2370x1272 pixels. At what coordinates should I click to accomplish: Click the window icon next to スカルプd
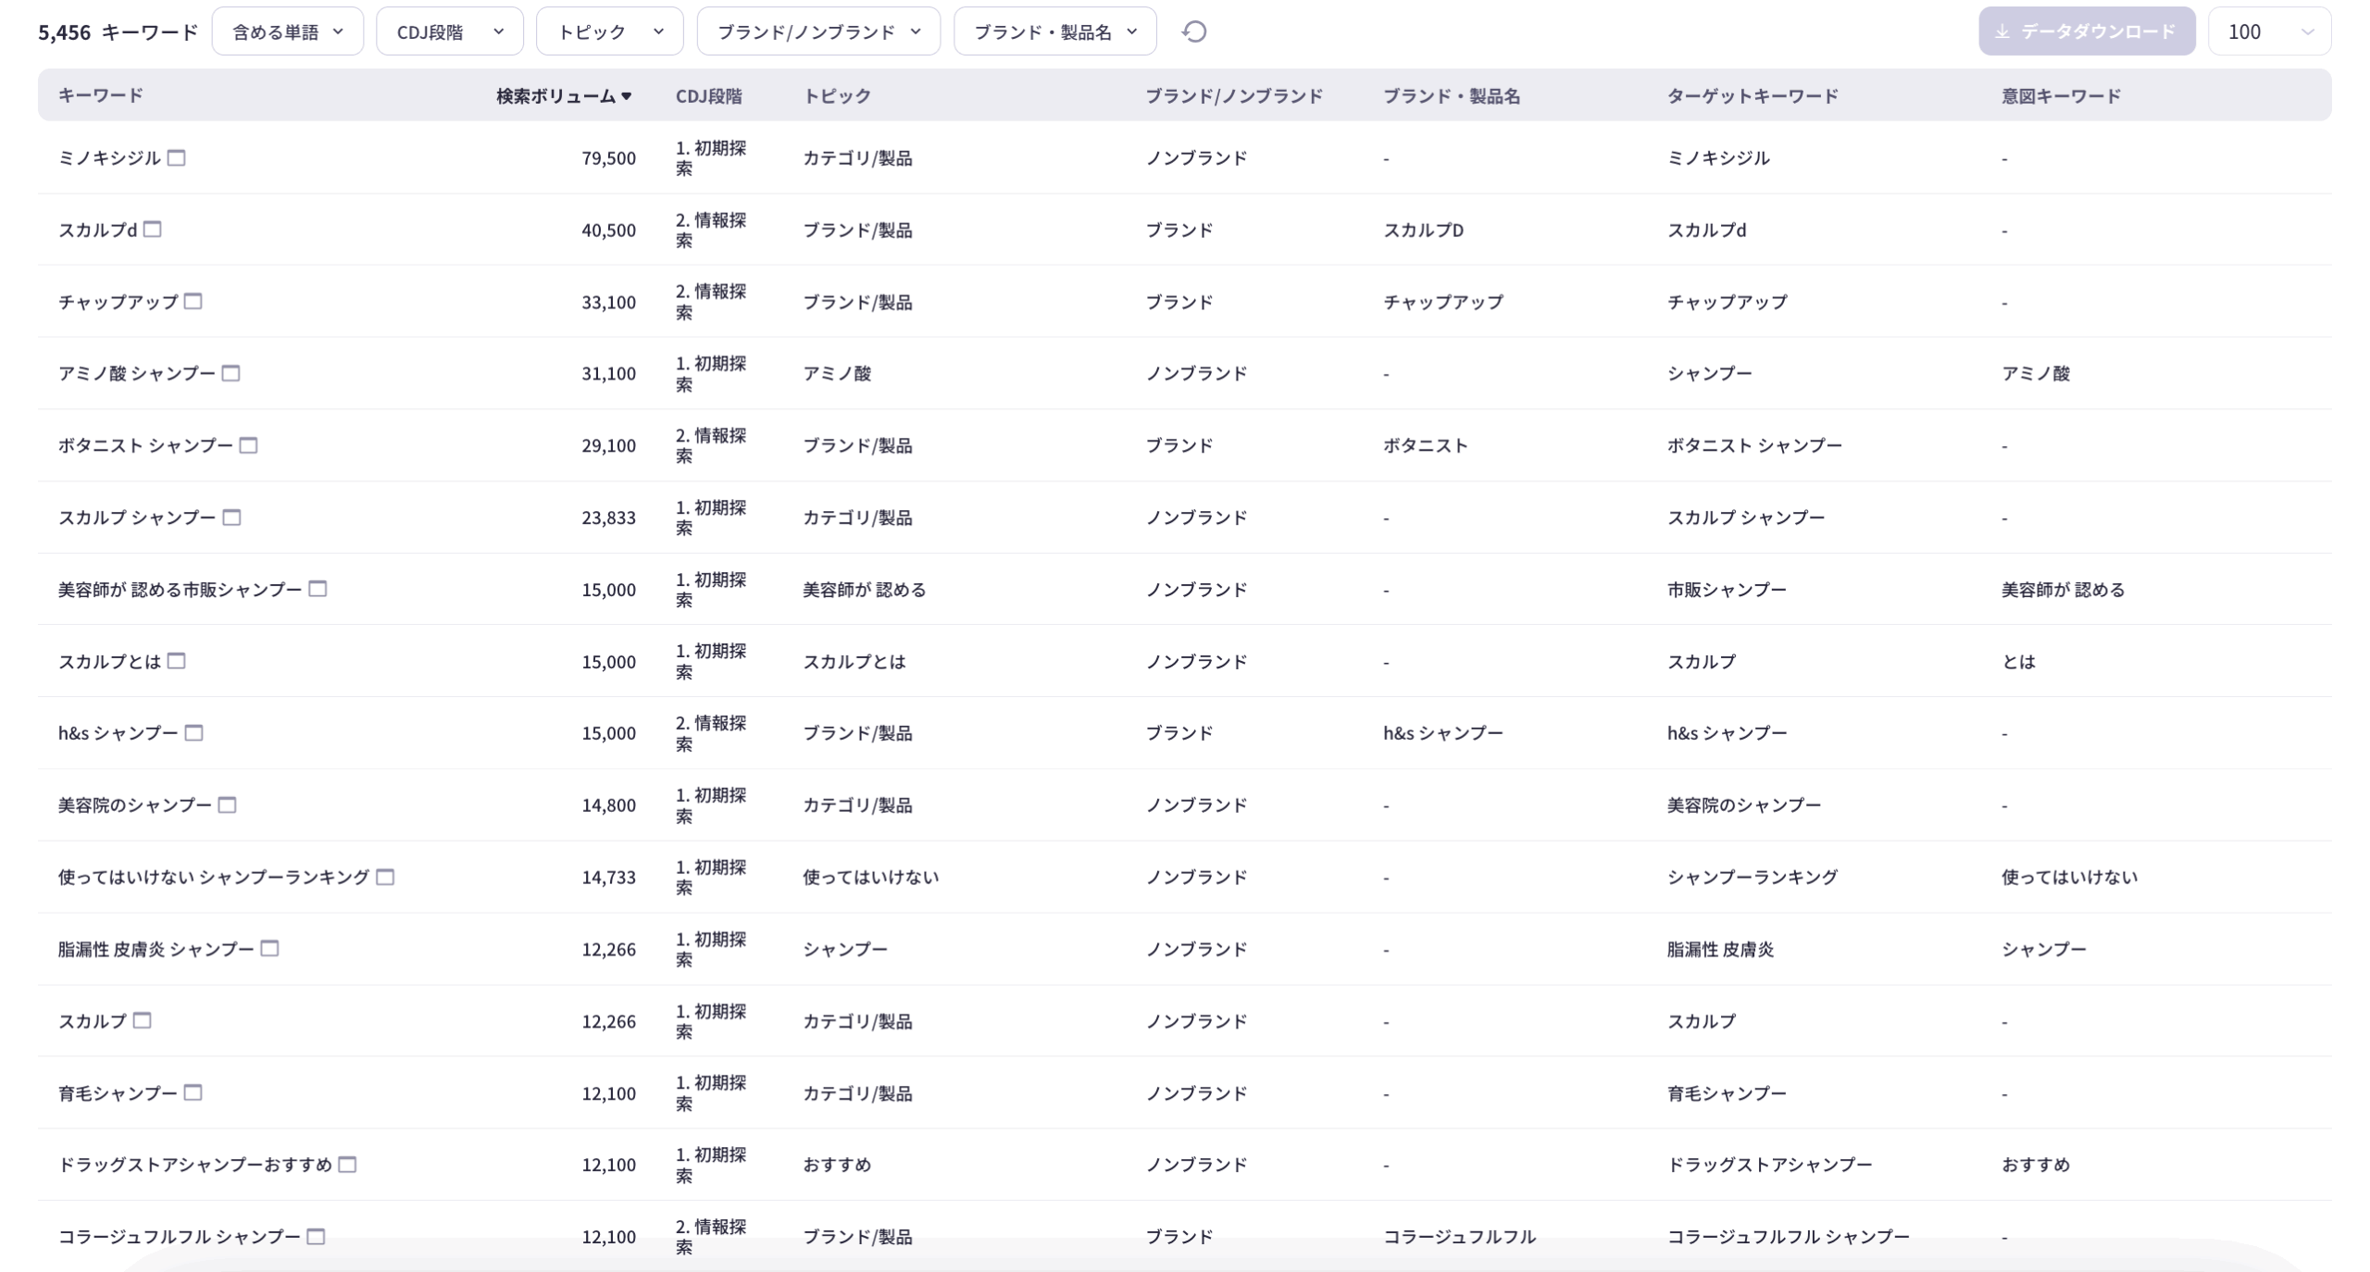[x=153, y=229]
